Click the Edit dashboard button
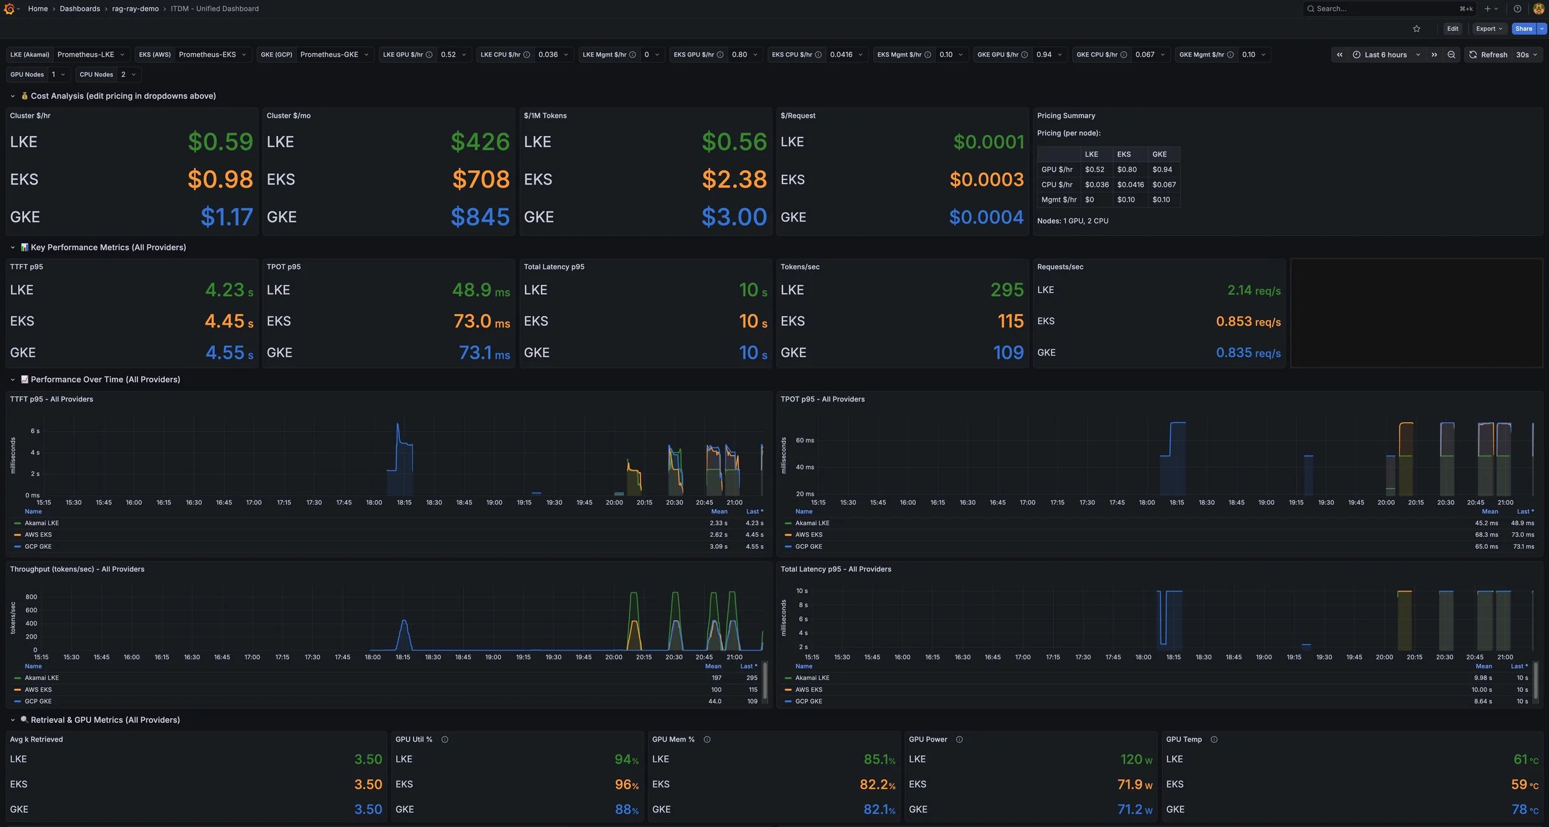This screenshot has height=827, width=1549. tap(1452, 28)
